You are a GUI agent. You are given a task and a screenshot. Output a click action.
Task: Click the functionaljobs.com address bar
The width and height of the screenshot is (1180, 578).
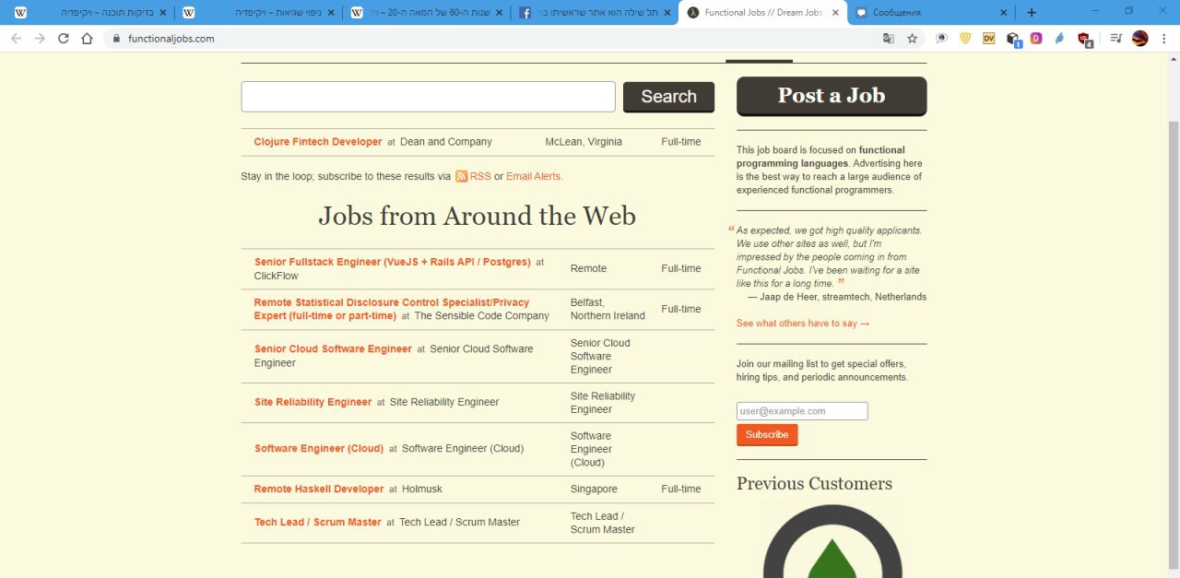pos(498,39)
